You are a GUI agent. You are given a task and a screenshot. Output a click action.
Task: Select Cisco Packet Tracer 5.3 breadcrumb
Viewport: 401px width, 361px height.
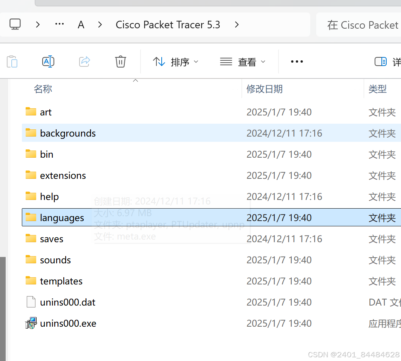point(168,25)
